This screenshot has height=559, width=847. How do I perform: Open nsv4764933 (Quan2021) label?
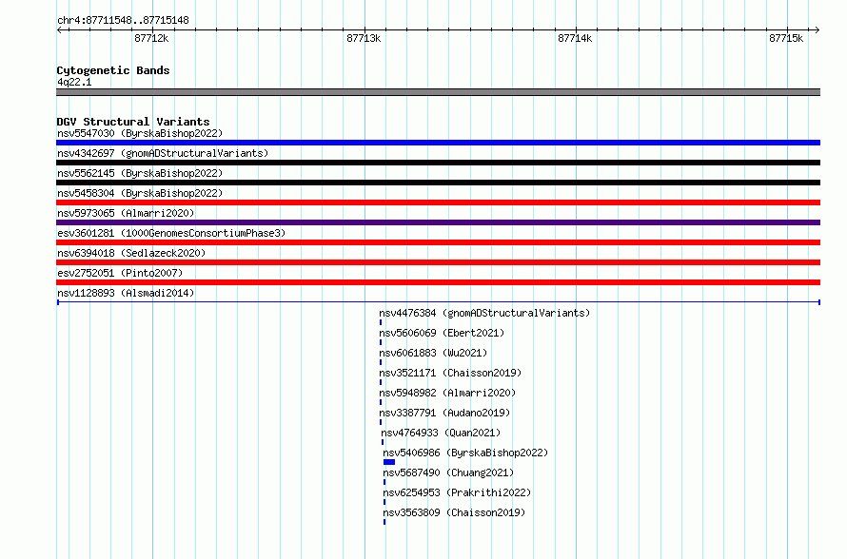[441, 433]
